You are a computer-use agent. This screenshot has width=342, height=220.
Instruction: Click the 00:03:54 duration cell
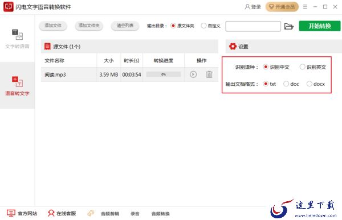click(x=132, y=74)
